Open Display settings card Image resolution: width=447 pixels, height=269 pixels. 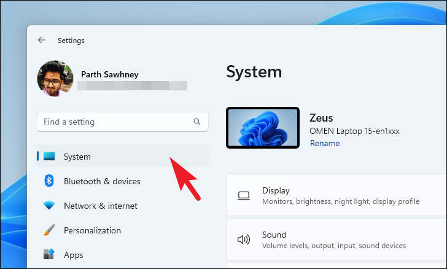[336, 195]
